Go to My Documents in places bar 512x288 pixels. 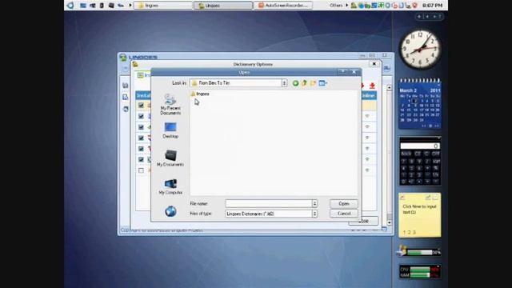[170, 158]
